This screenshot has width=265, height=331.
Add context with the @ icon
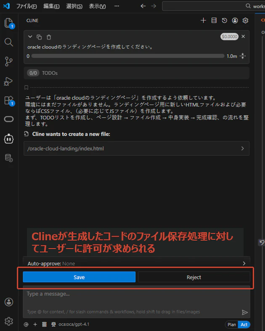(26, 324)
